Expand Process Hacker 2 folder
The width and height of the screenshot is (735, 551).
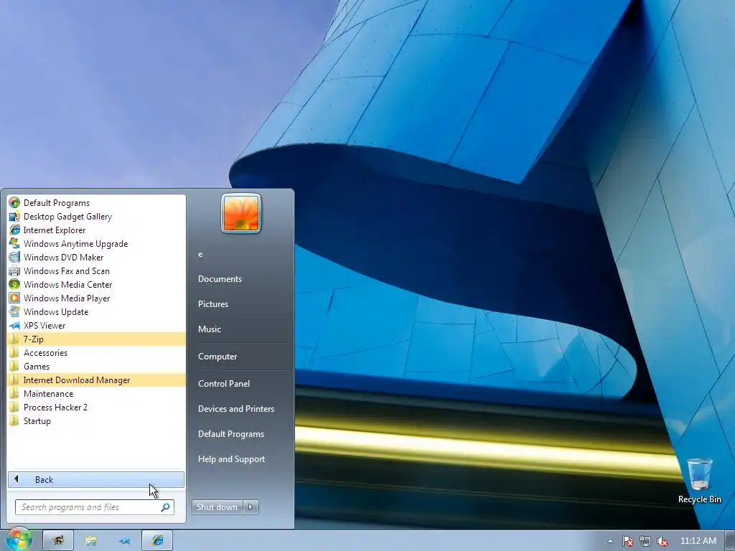point(97,408)
